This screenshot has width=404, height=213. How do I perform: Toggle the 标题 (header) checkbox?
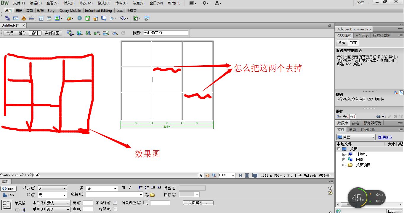tap(115, 209)
